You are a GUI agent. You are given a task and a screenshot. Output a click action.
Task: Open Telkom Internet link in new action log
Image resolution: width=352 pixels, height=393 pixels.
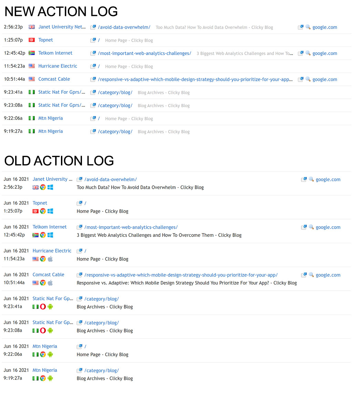coord(55,53)
